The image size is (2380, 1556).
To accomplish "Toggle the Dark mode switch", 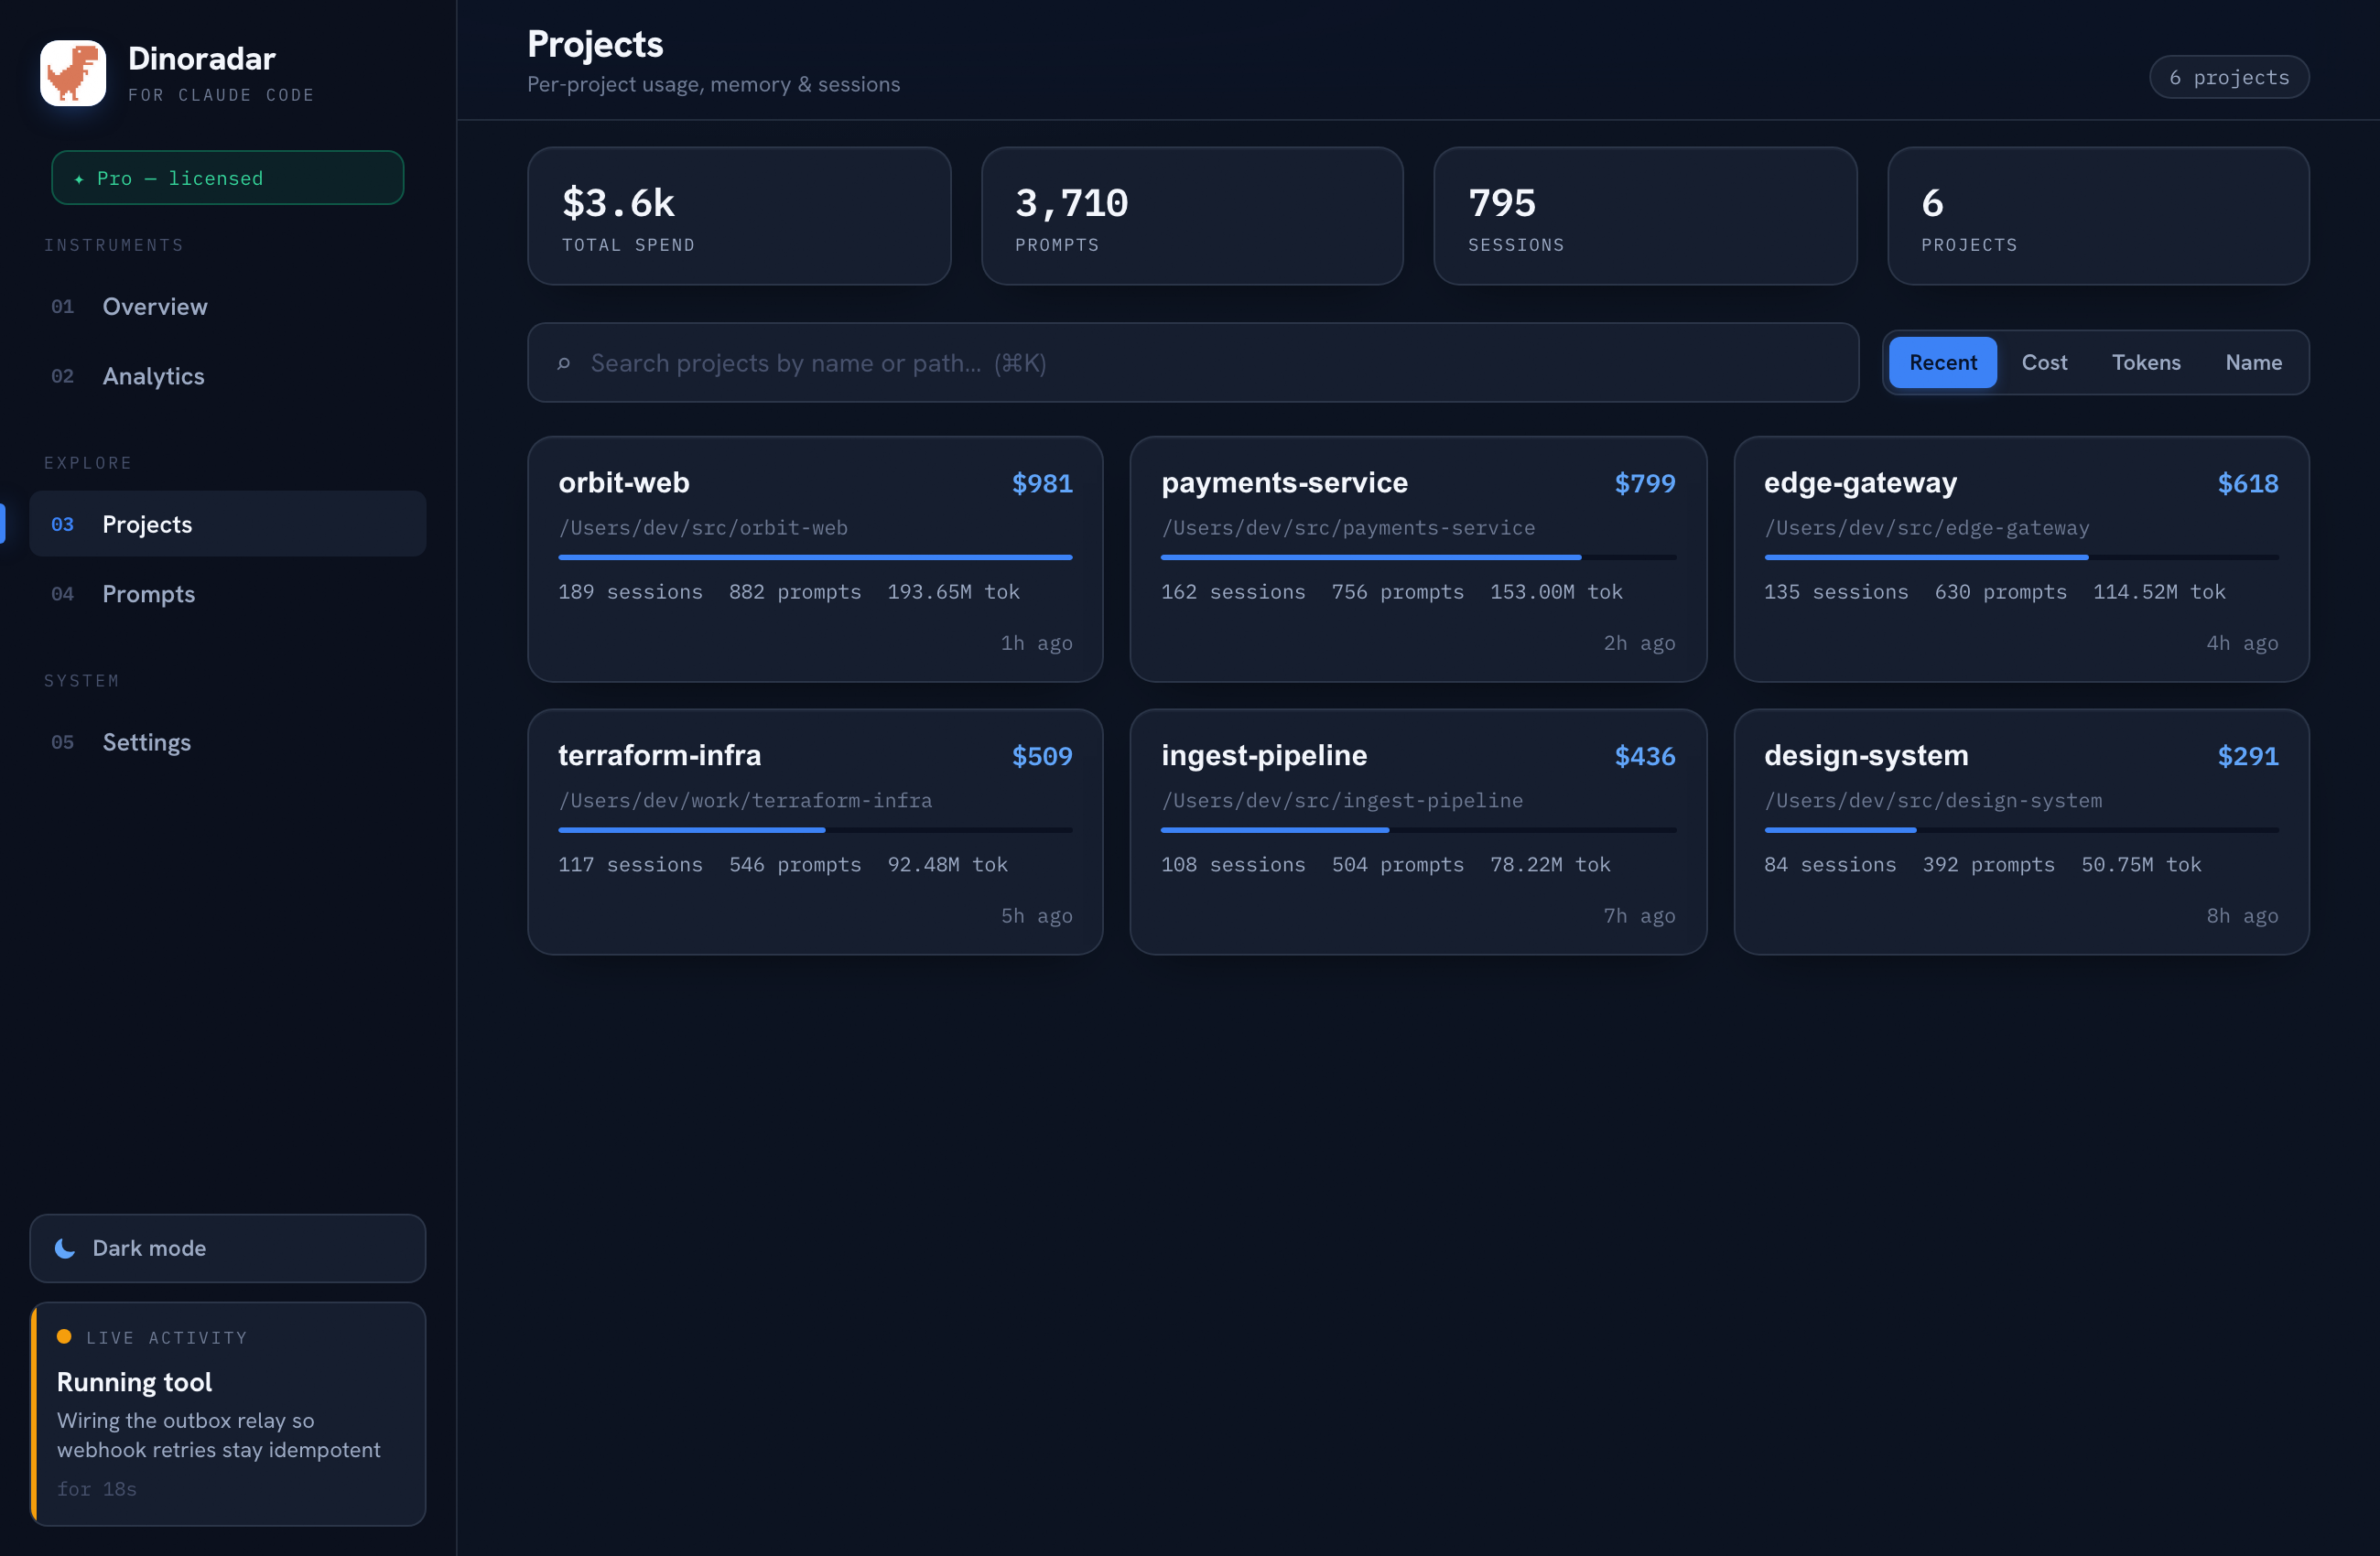I will pyautogui.click(x=228, y=1248).
